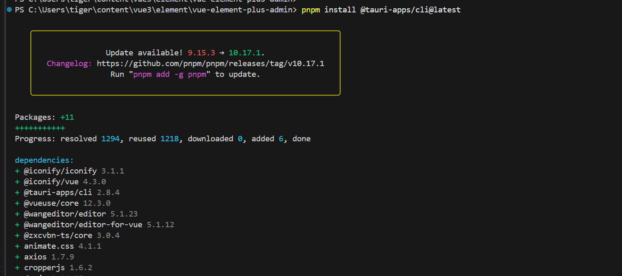Click the @wangeditor/editor-for-vue 5.1.12 line

pos(95,225)
